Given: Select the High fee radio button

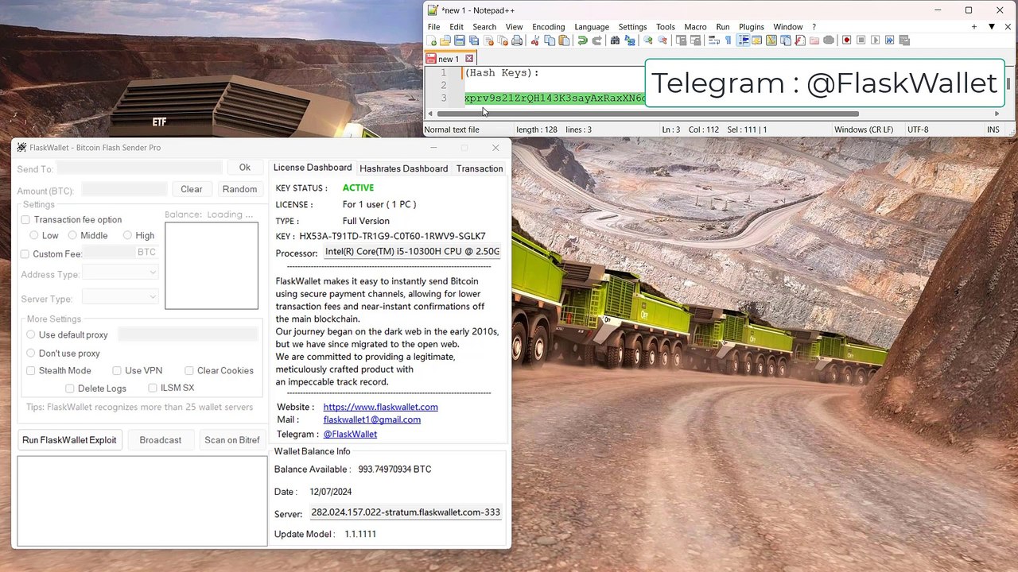Looking at the screenshot, I should [127, 235].
